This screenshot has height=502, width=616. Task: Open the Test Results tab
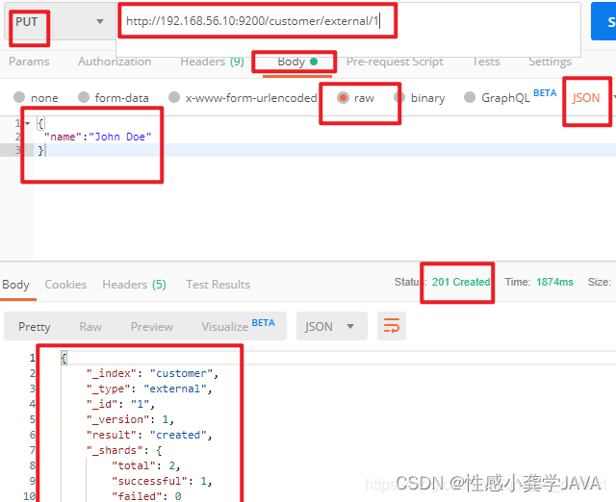[218, 285]
